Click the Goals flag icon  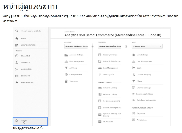coord(134,68)
